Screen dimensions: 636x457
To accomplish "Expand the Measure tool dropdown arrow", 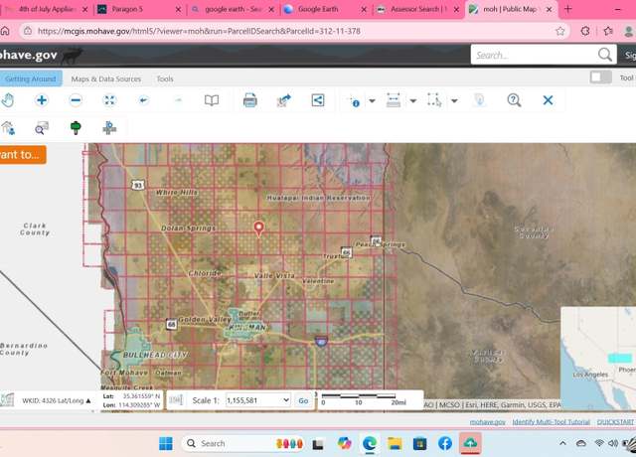I will coord(413,101).
